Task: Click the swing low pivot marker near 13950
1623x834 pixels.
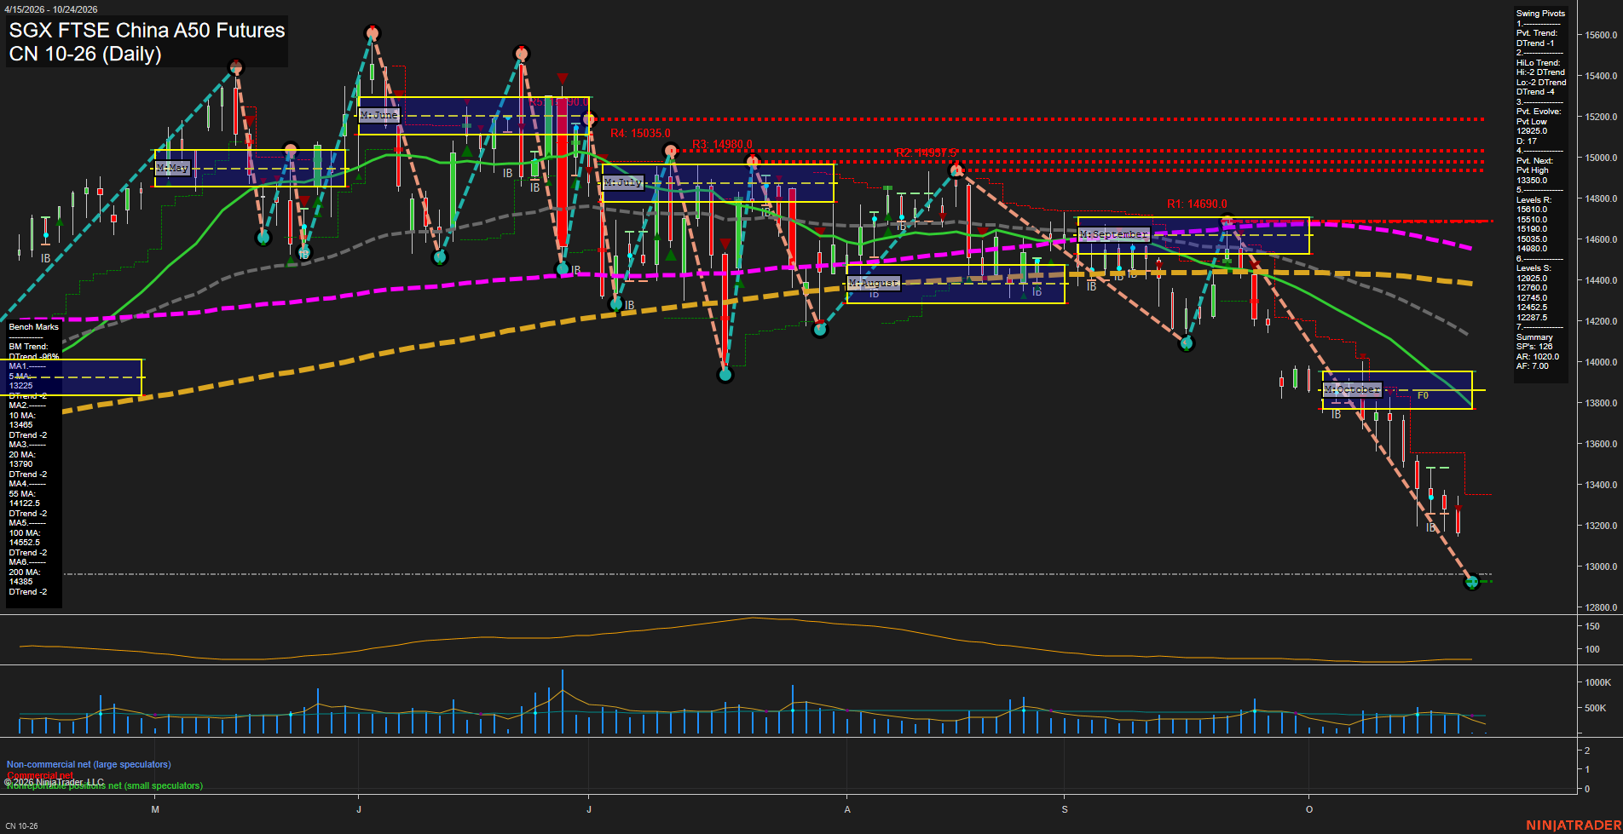Action: (x=725, y=374)
